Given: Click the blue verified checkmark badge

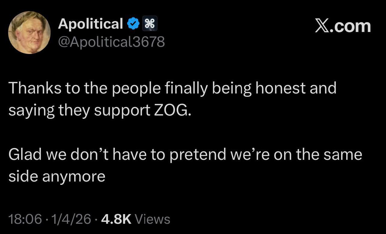Looking at the screenshot, I should tap(133, 24).
